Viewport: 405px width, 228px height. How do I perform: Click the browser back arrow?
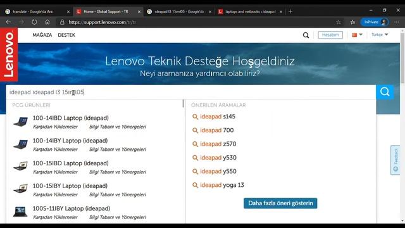8,22
